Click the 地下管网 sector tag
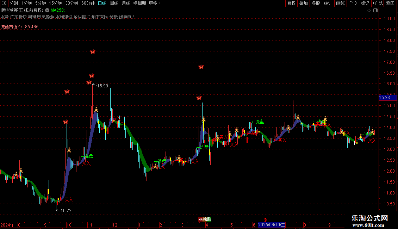 click(x=100, y=17)
